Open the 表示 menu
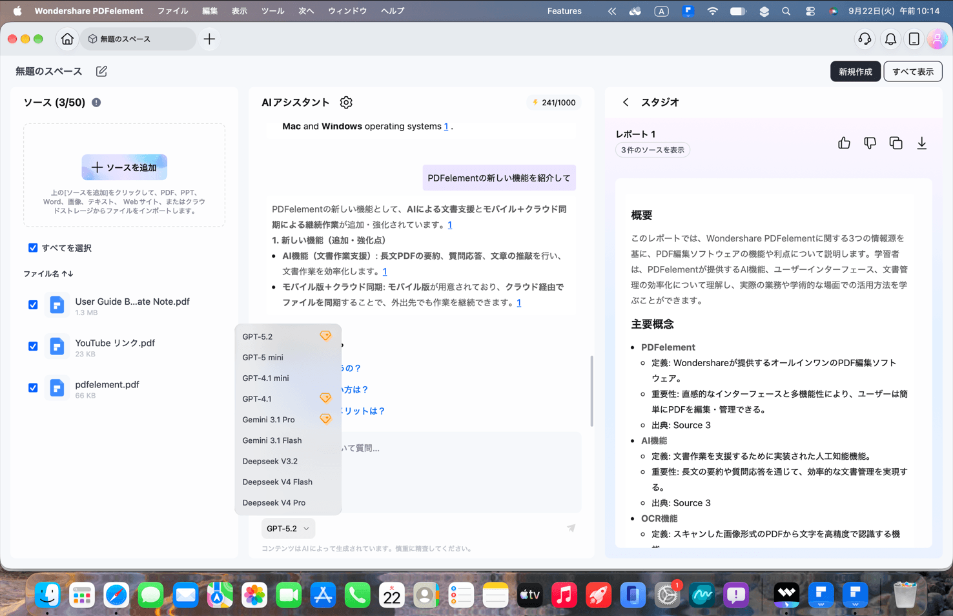This screenshot has height=616, width=953. (240, 11)
